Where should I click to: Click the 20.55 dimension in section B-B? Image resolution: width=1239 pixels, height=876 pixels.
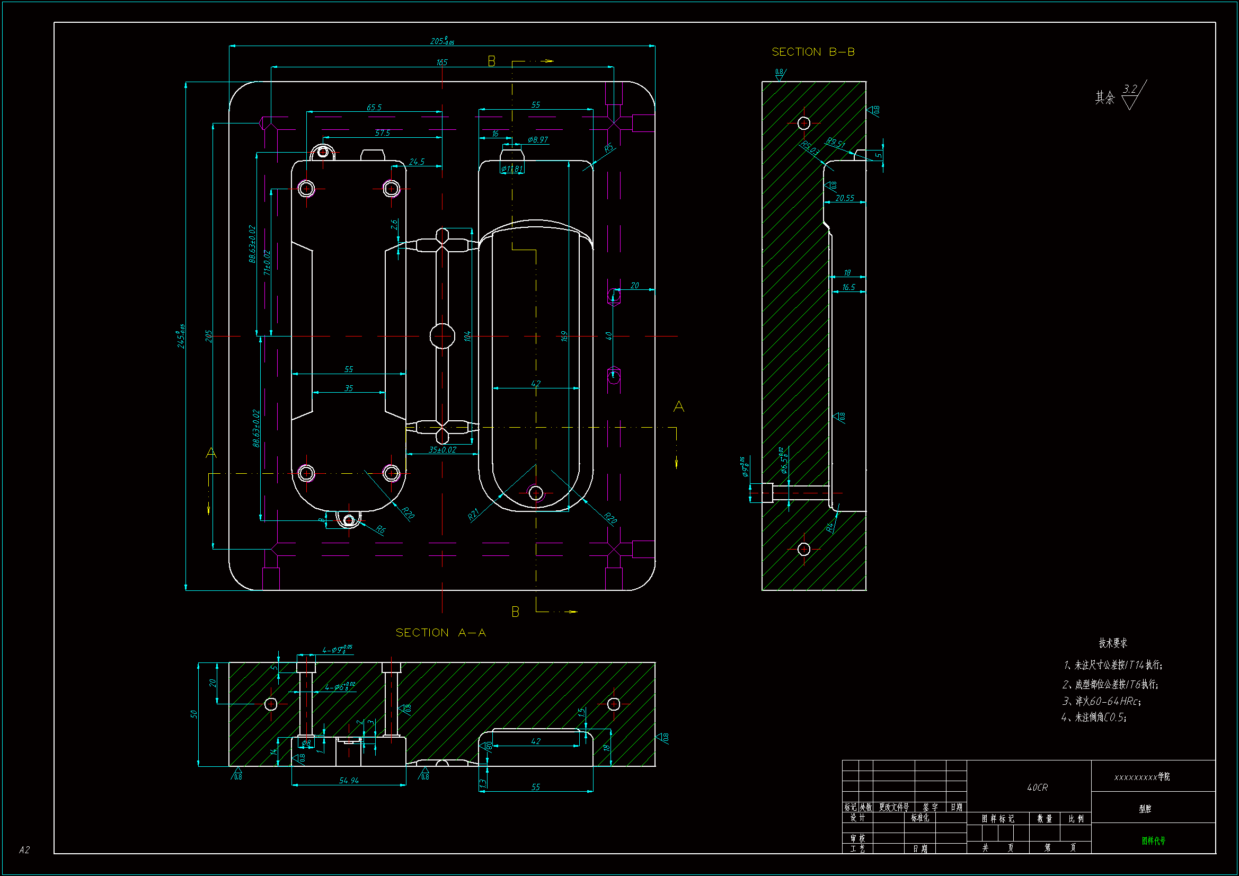[845, 198]
